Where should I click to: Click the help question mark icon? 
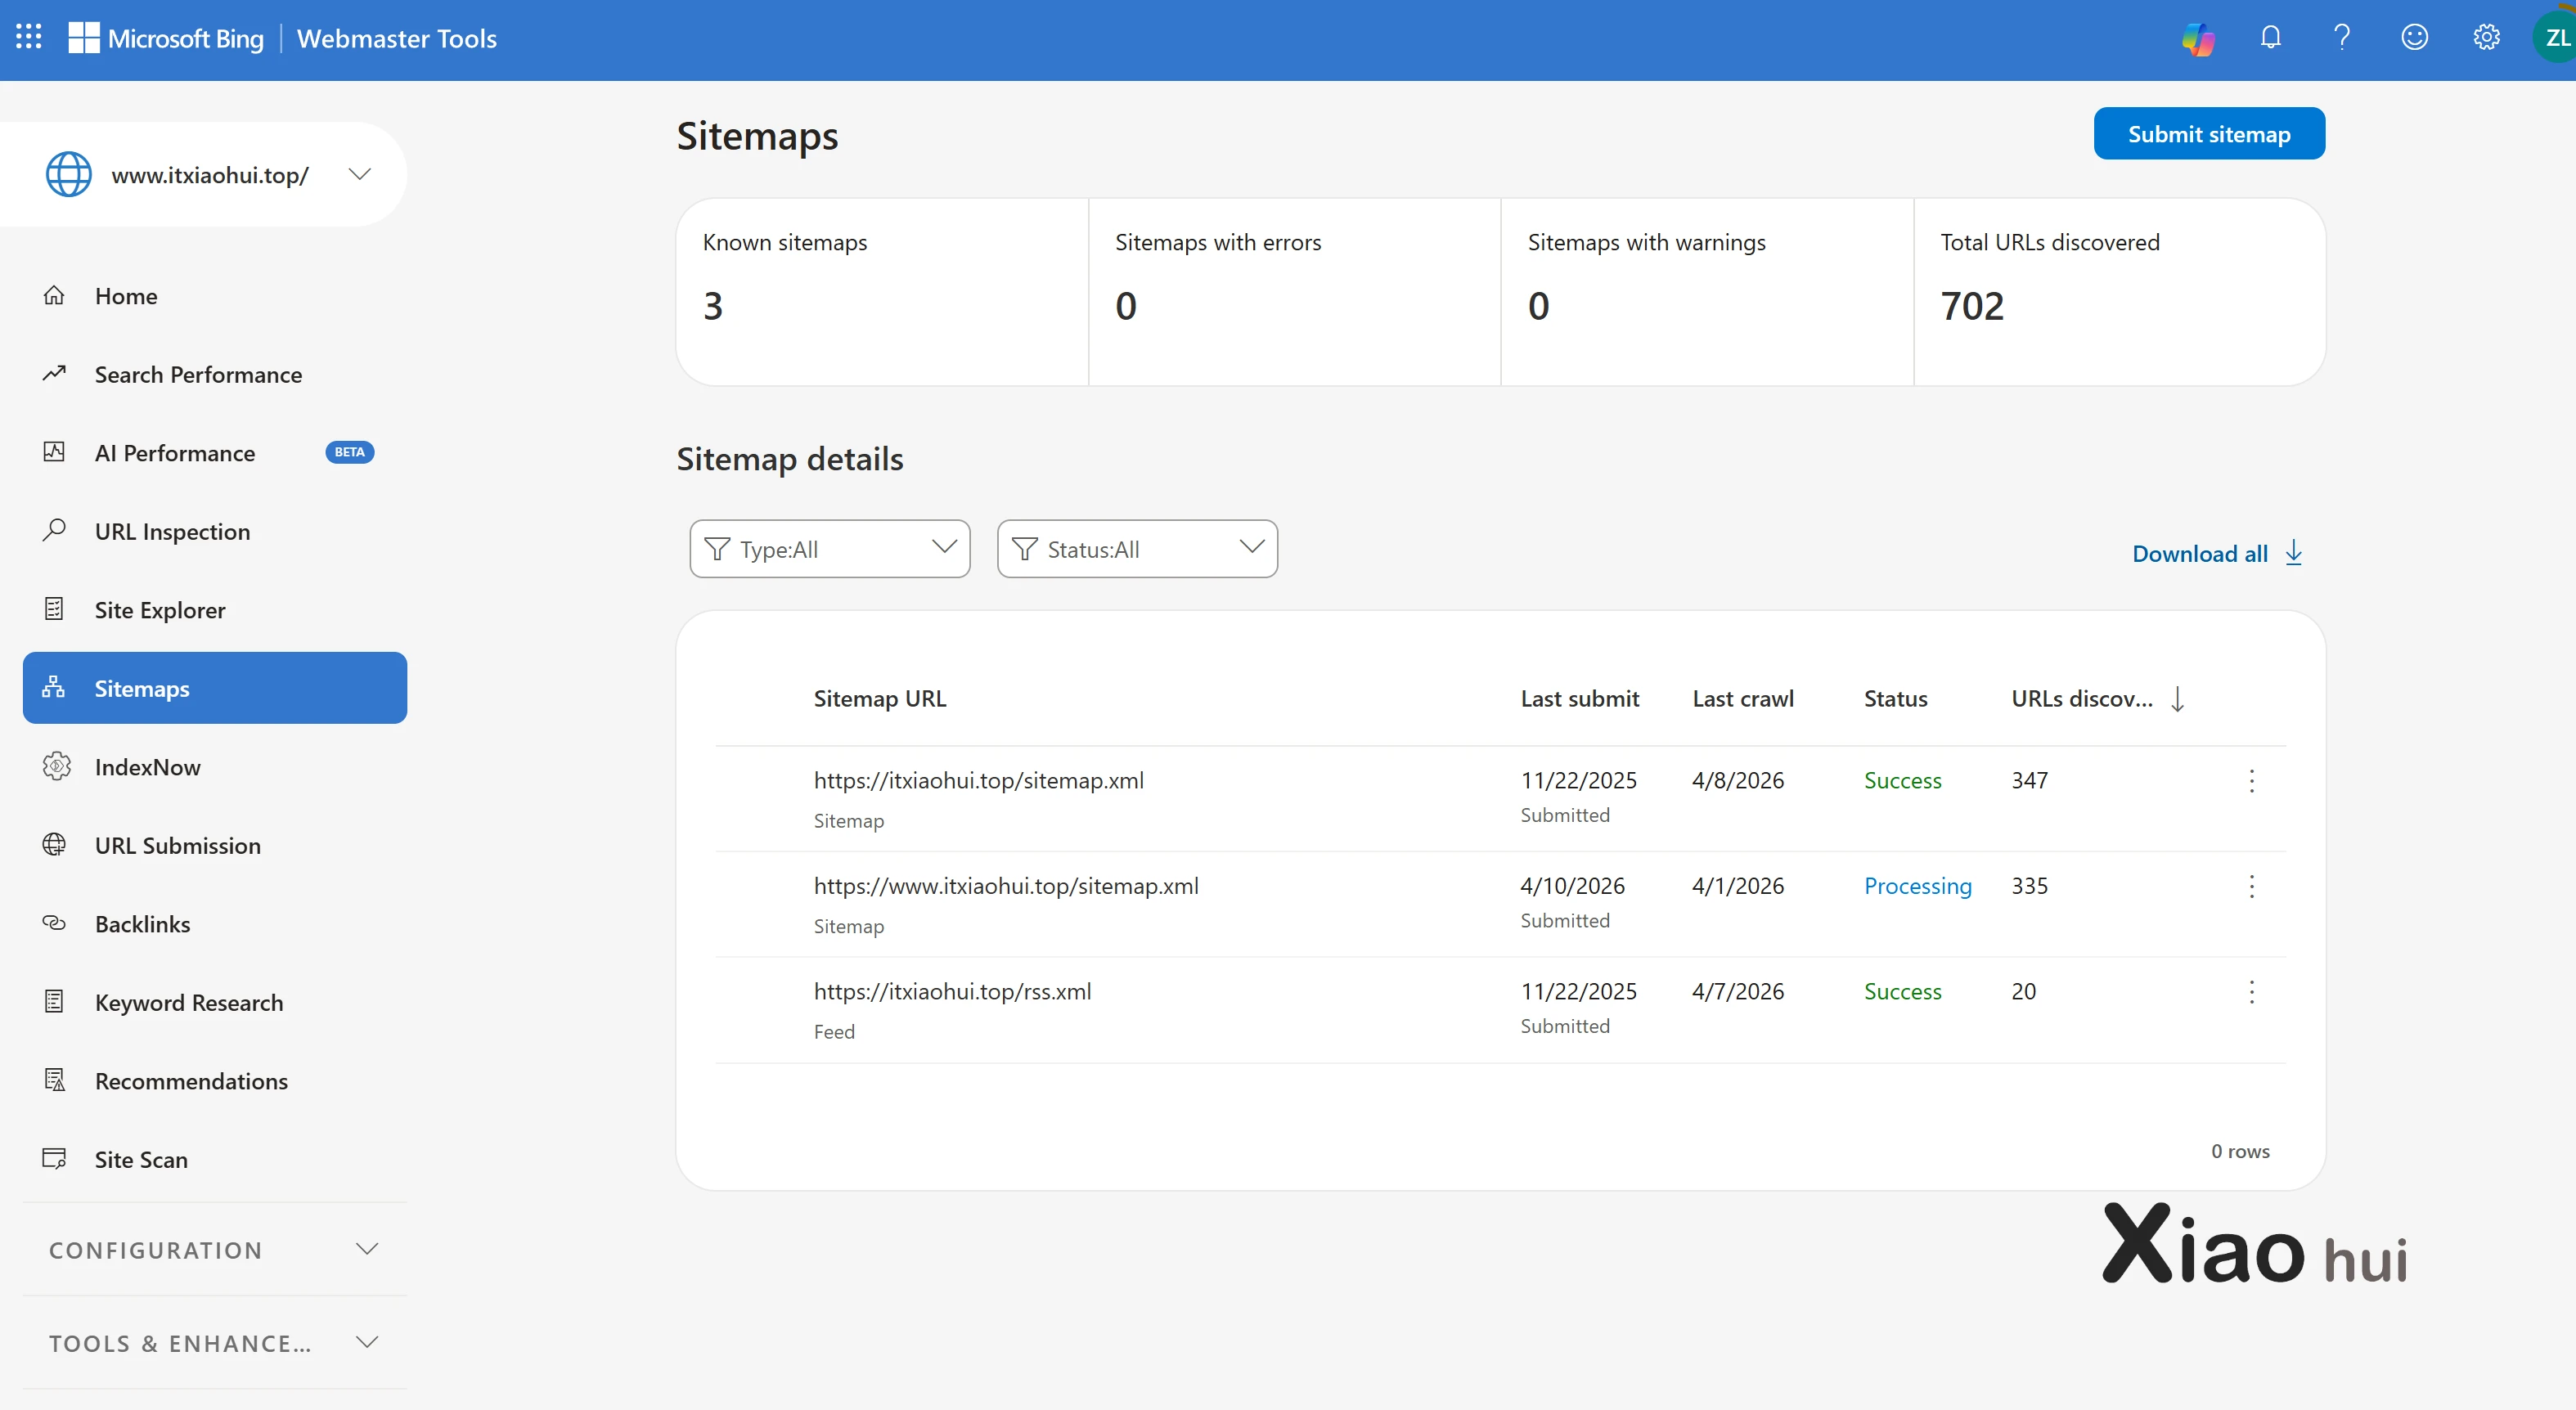2342,38
